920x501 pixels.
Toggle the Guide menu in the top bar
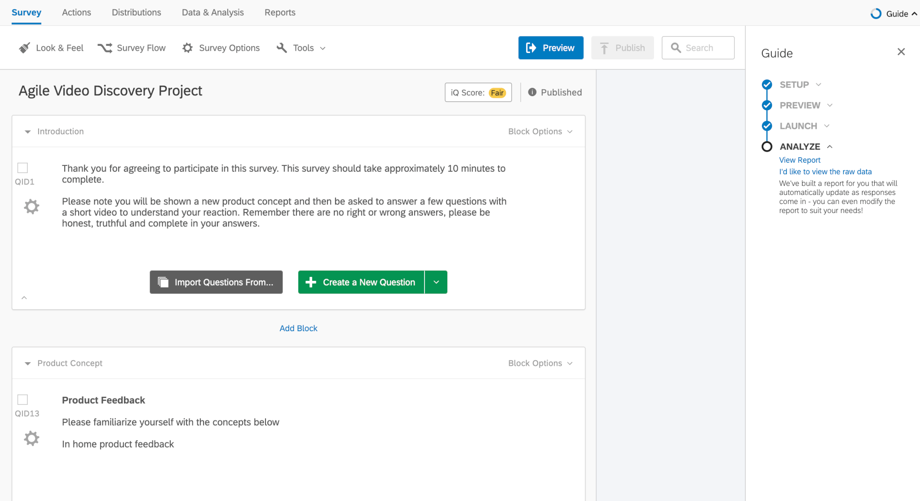[894, 13]
